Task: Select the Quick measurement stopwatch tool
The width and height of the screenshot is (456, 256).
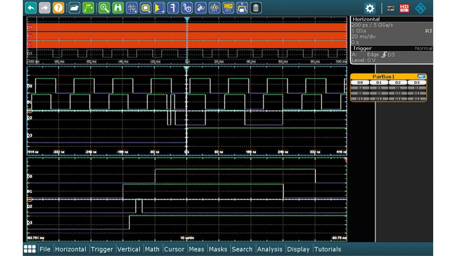Action: [x=187, y=8]
